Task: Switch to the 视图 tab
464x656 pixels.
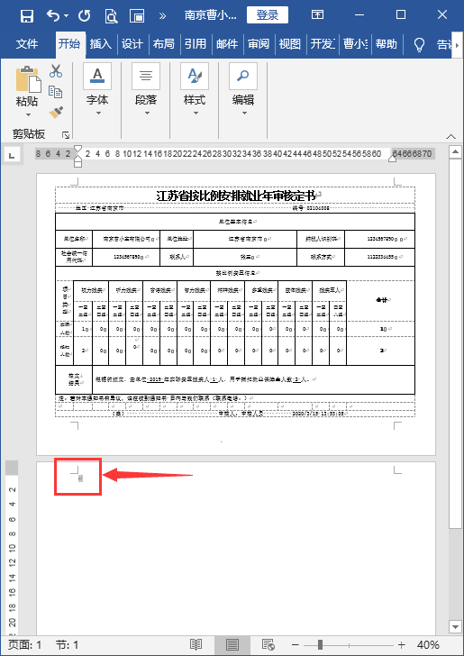Action: click(x=290, y=44)
